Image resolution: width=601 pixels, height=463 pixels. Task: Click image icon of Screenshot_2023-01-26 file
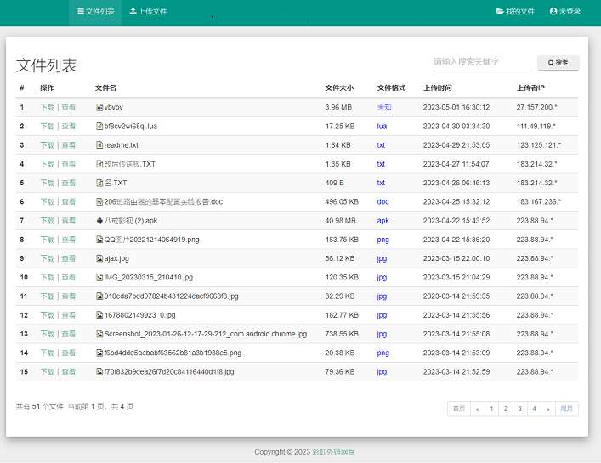click(x=99, y=334)
